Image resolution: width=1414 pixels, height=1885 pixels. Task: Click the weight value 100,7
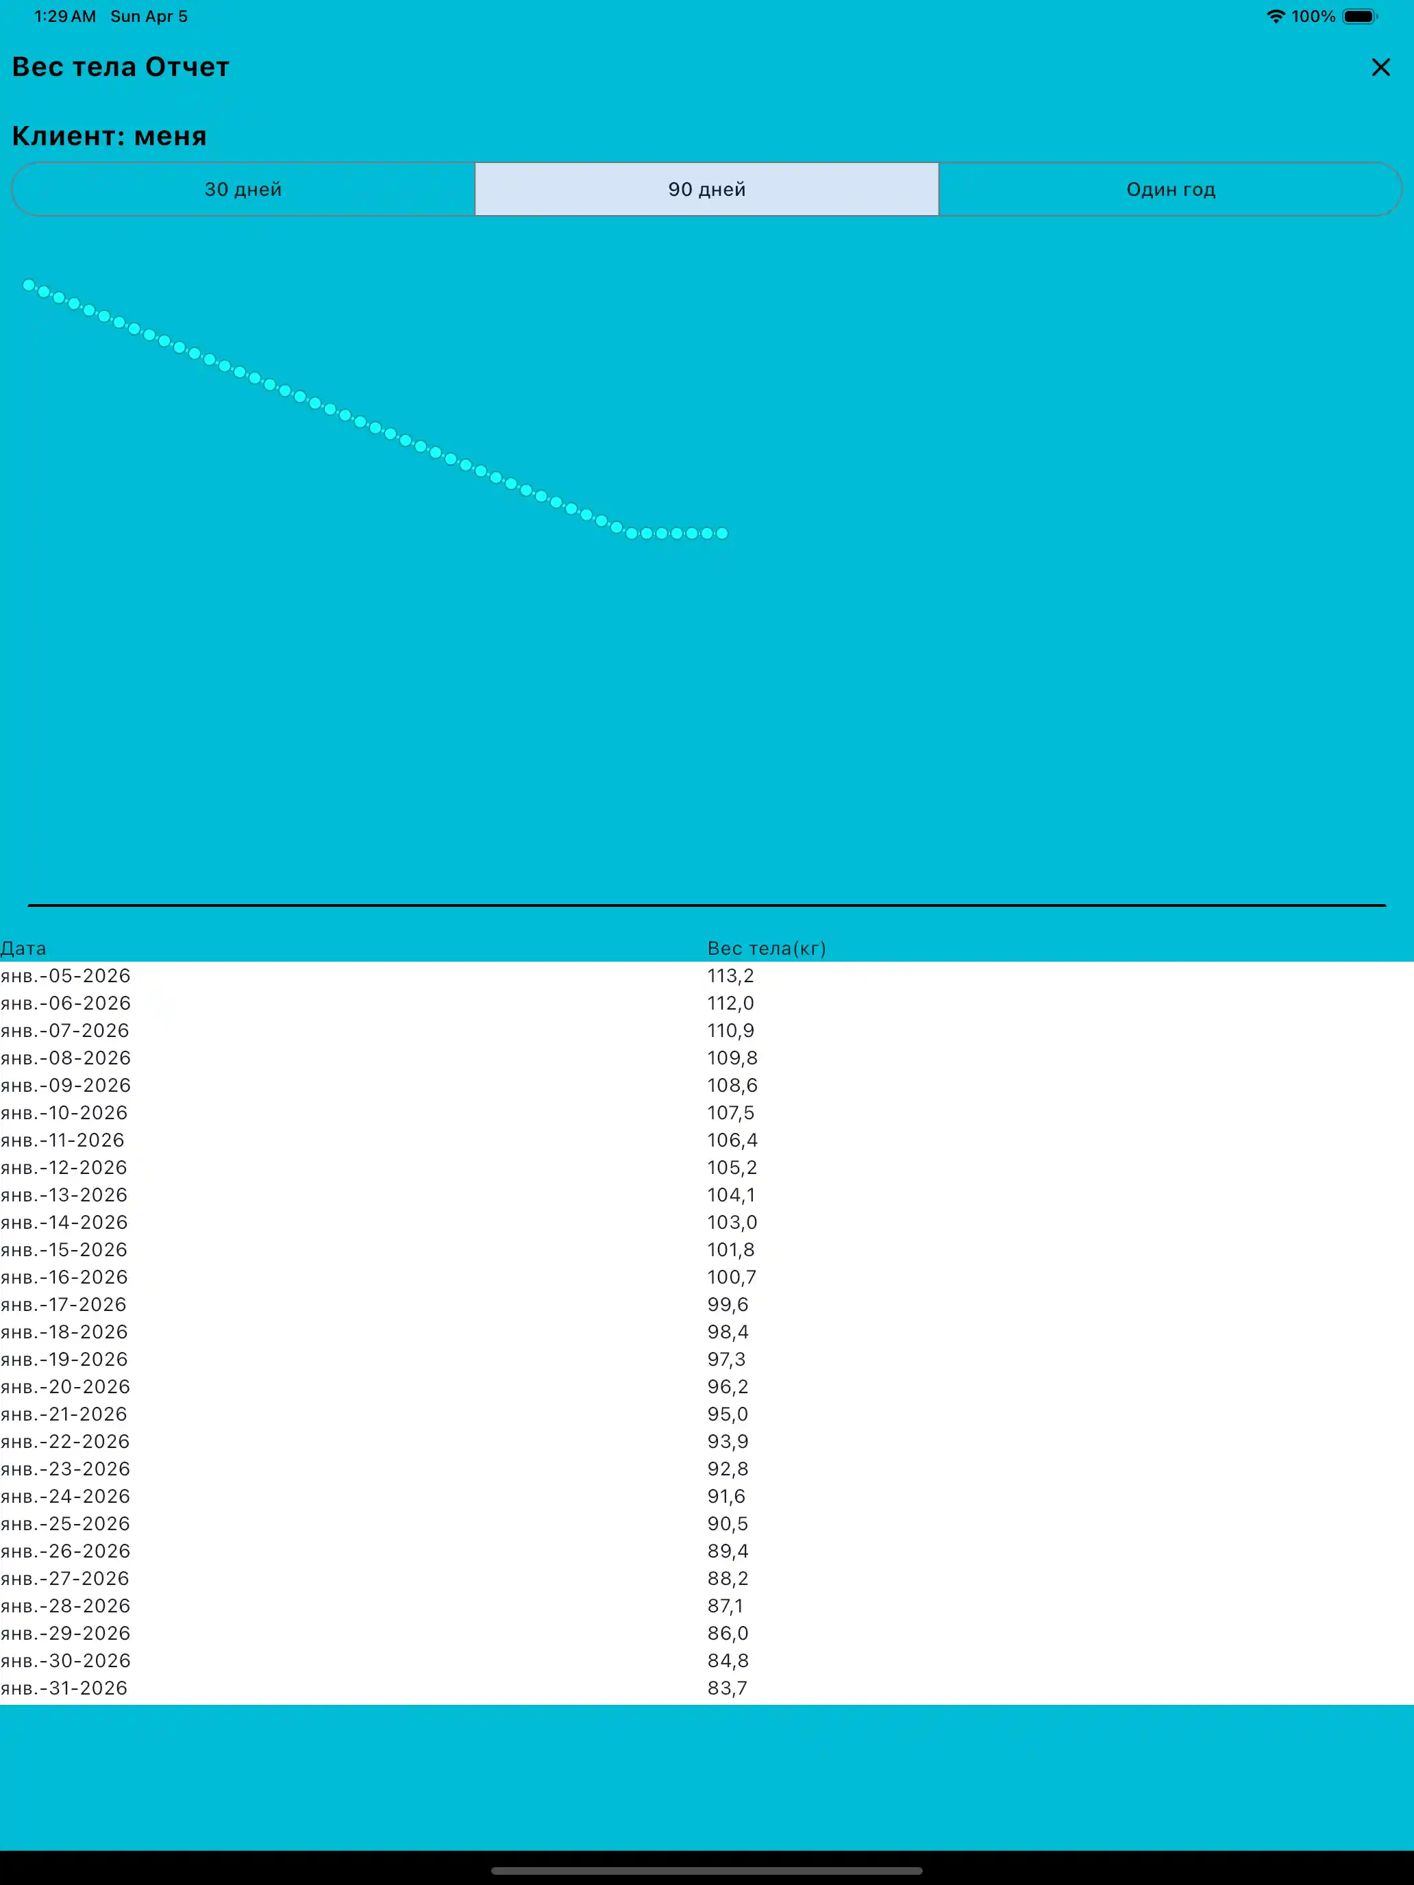pyautogui.click(x=731, y=1277)
